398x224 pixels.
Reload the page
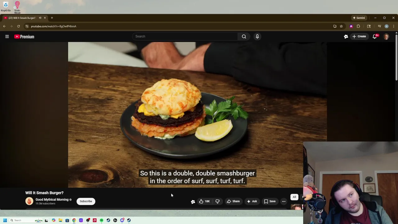[19, 26]
